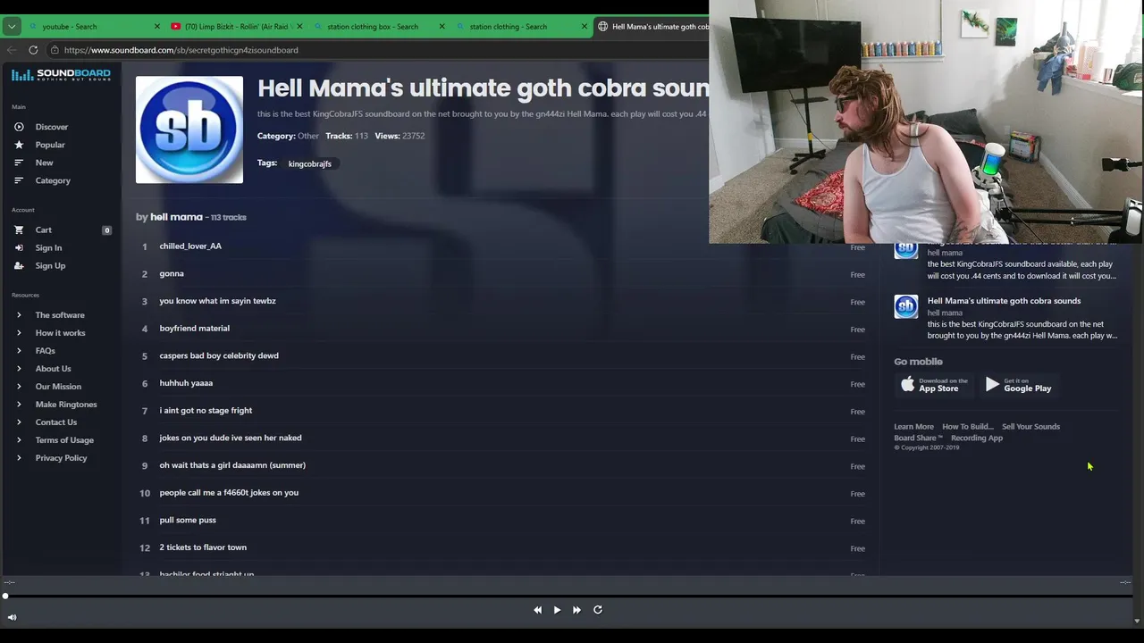Click the previous track button
This screenshot has height=643, width=1144.
click(537, 610)
